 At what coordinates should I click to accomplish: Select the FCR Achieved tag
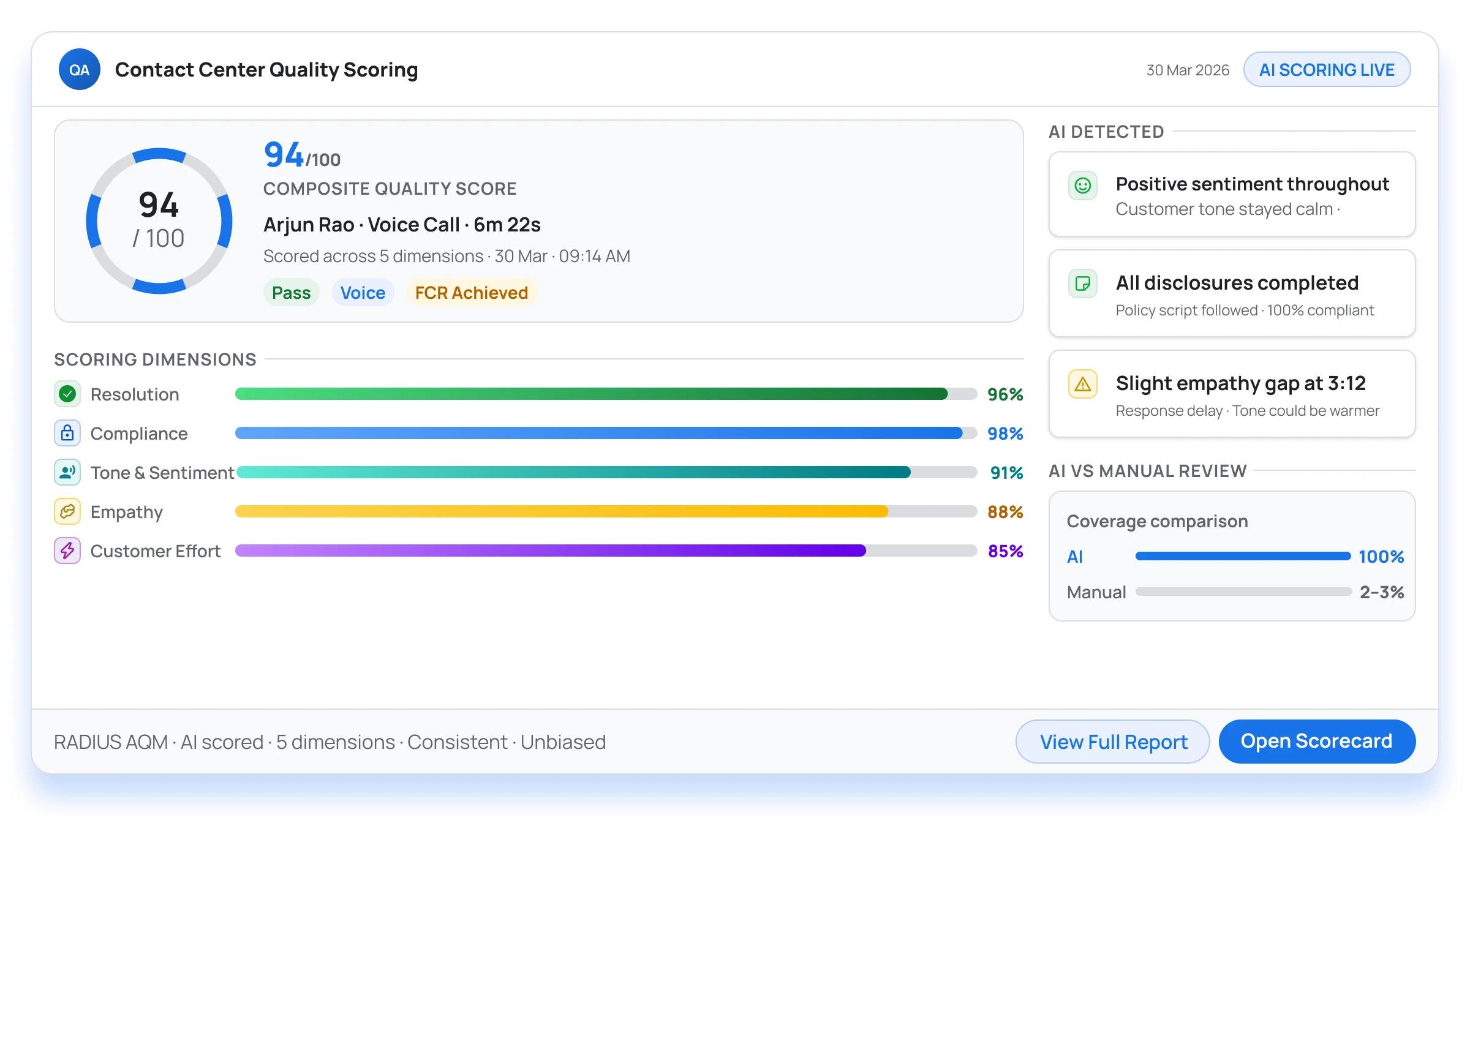click(x=471, y=292)
